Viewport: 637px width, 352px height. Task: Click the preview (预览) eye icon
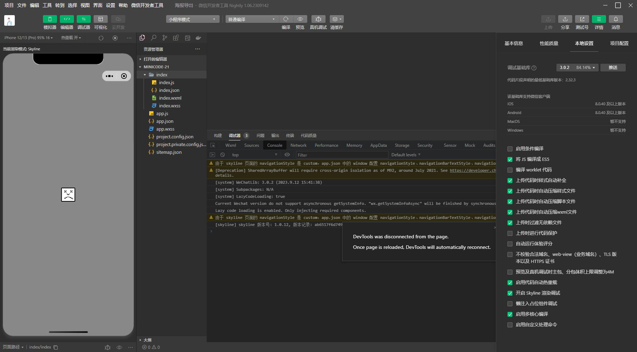[x=300, y=19]
